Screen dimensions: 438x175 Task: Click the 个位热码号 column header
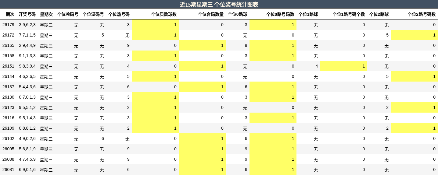(x=119, y=14)
